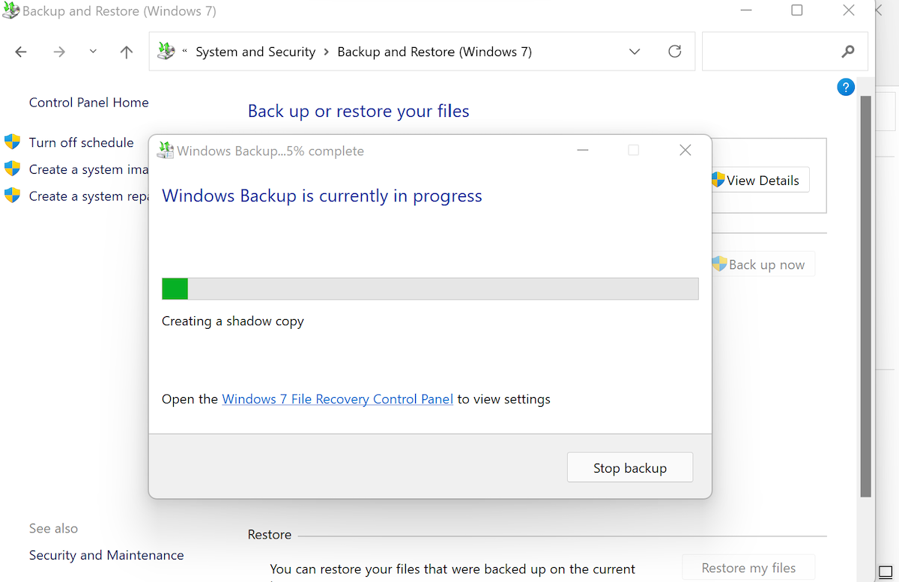Click the forward navigation arrow

58,51
